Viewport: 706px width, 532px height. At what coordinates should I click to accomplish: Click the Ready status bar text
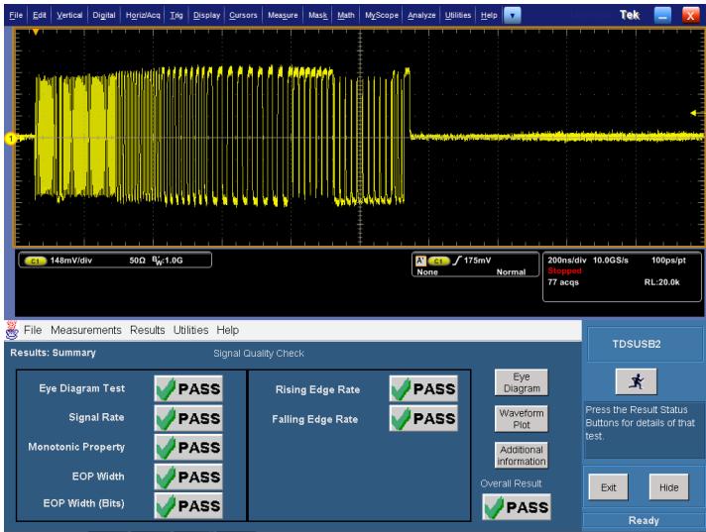click(x=644, y=521)
